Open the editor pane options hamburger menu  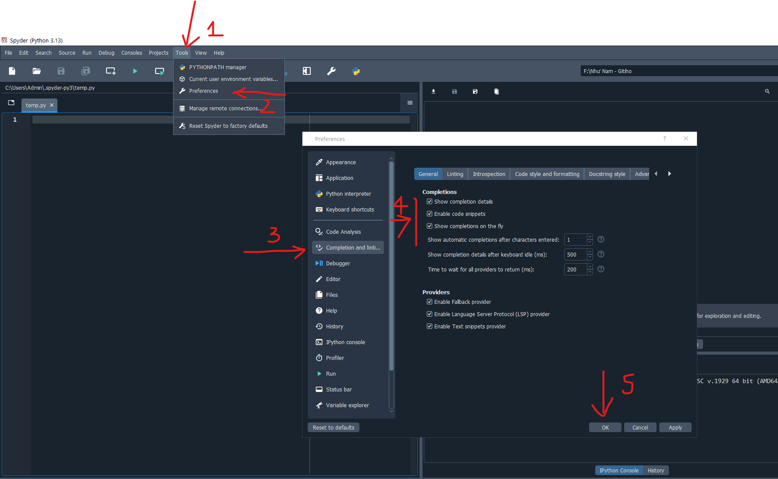(410, 103)
